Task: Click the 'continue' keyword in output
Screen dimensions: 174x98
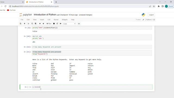Action: pos(36,80)
